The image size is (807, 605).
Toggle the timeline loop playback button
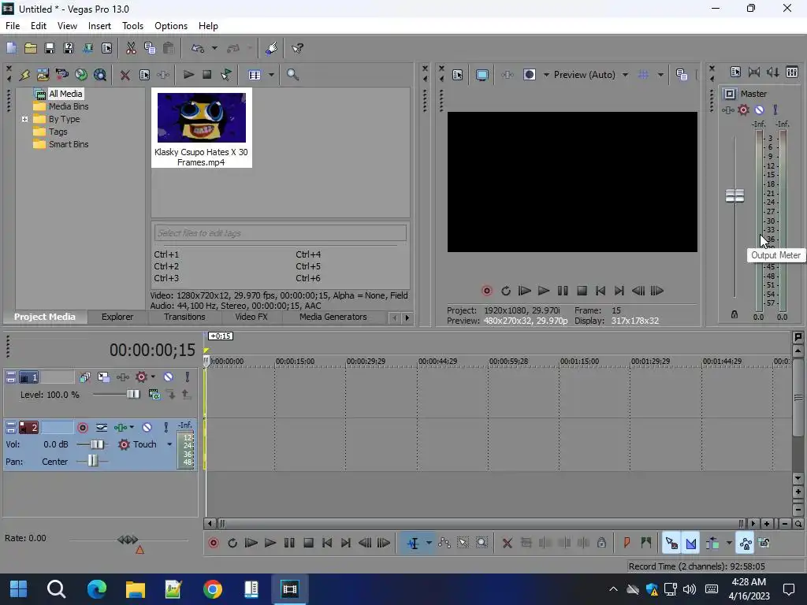pos(232,544)
